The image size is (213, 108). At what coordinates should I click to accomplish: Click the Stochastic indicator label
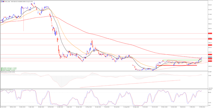coord(7,90)
